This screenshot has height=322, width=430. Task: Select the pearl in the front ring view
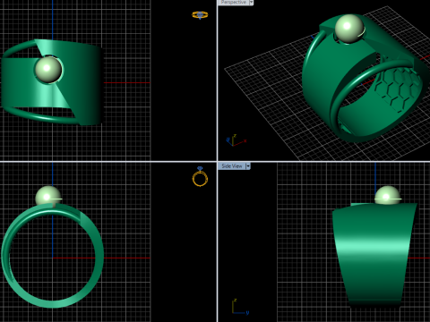(47, 196)
